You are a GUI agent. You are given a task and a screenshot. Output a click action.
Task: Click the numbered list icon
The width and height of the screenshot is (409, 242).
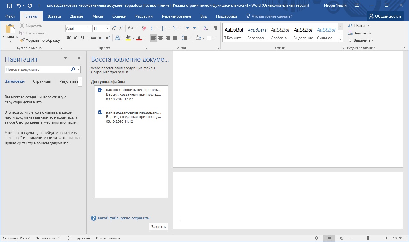tap(164, 28)
